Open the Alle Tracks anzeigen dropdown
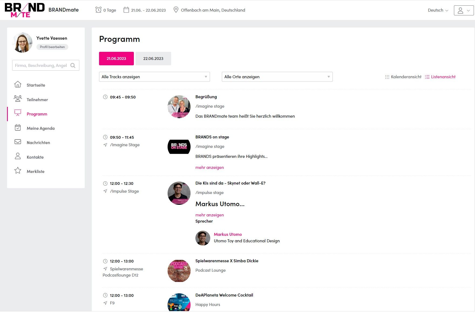The width and height of the screenshot is (475, 313). pos(154,77)
